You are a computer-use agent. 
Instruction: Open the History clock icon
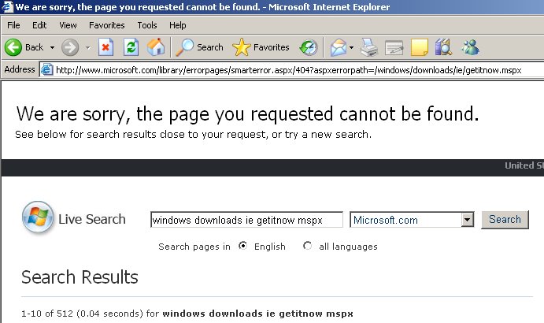(309, 47)
